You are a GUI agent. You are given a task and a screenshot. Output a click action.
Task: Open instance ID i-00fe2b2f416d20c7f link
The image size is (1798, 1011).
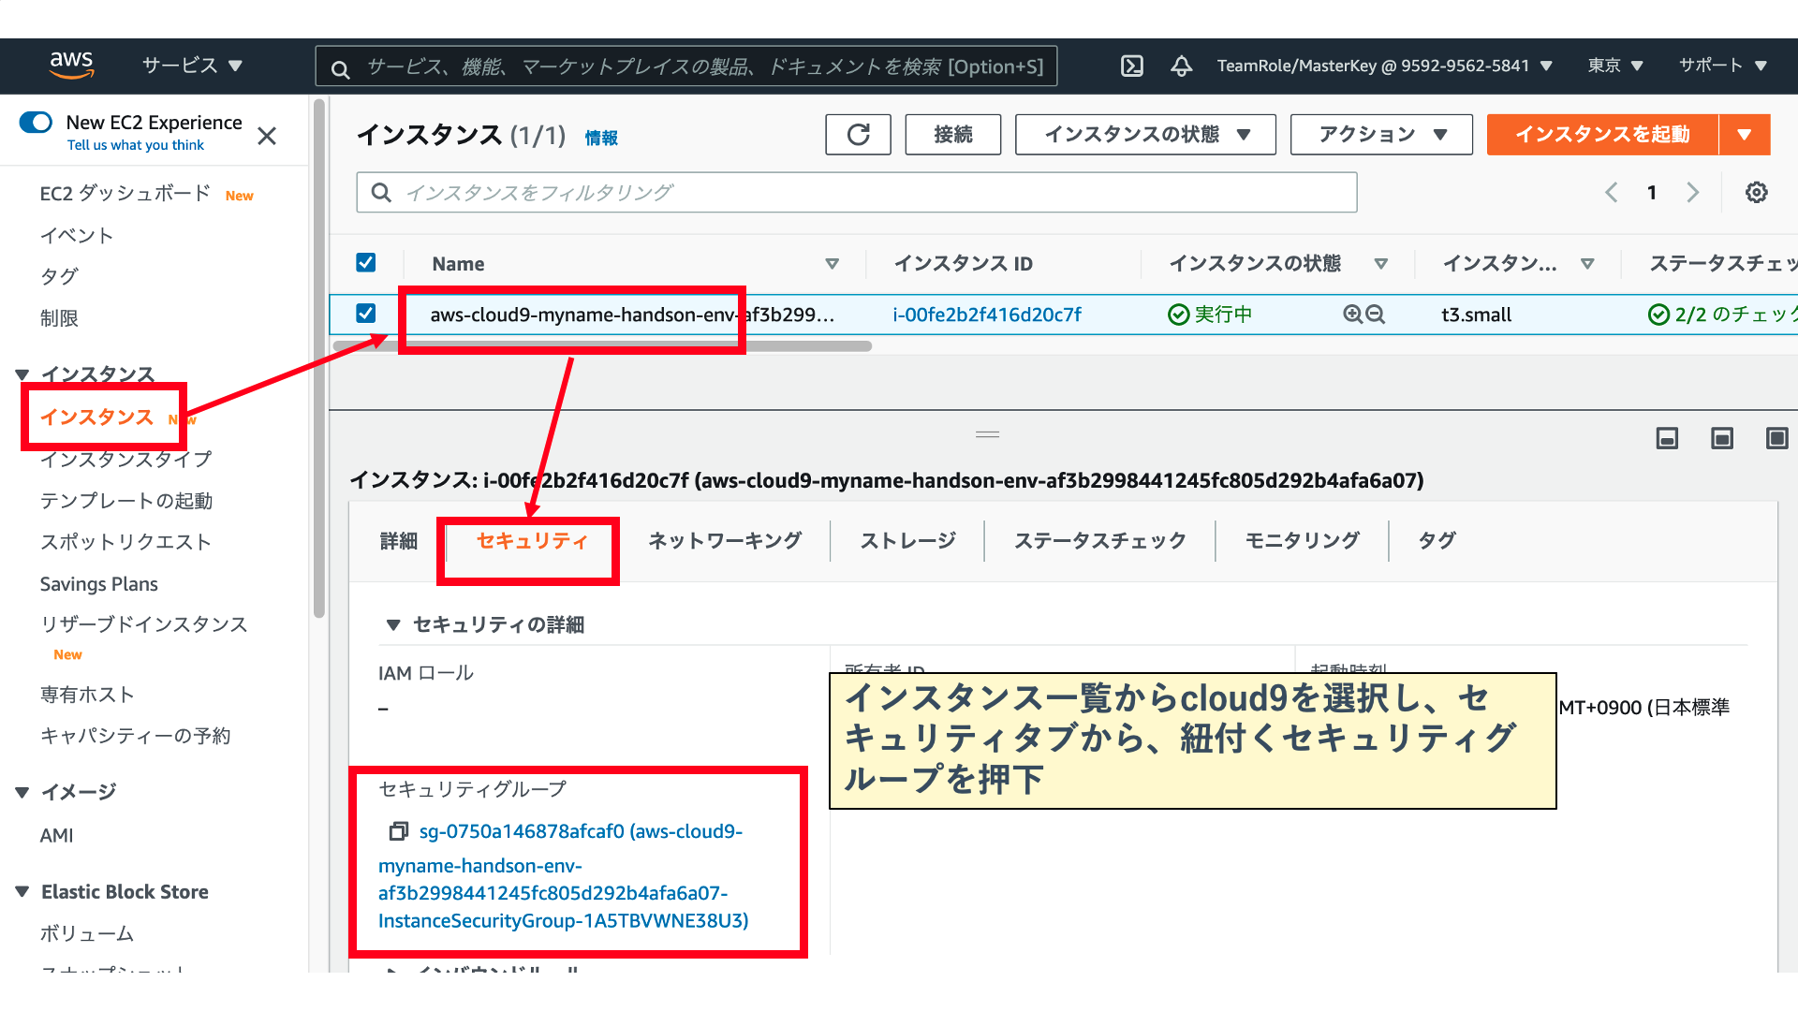tap(987, 315)
